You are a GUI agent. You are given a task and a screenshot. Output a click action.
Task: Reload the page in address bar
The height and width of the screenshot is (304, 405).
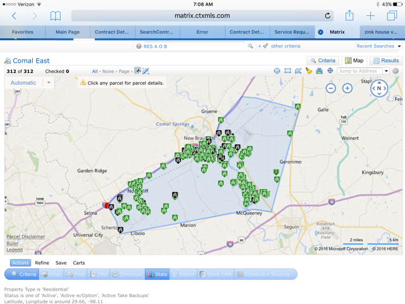pos(327,16)
